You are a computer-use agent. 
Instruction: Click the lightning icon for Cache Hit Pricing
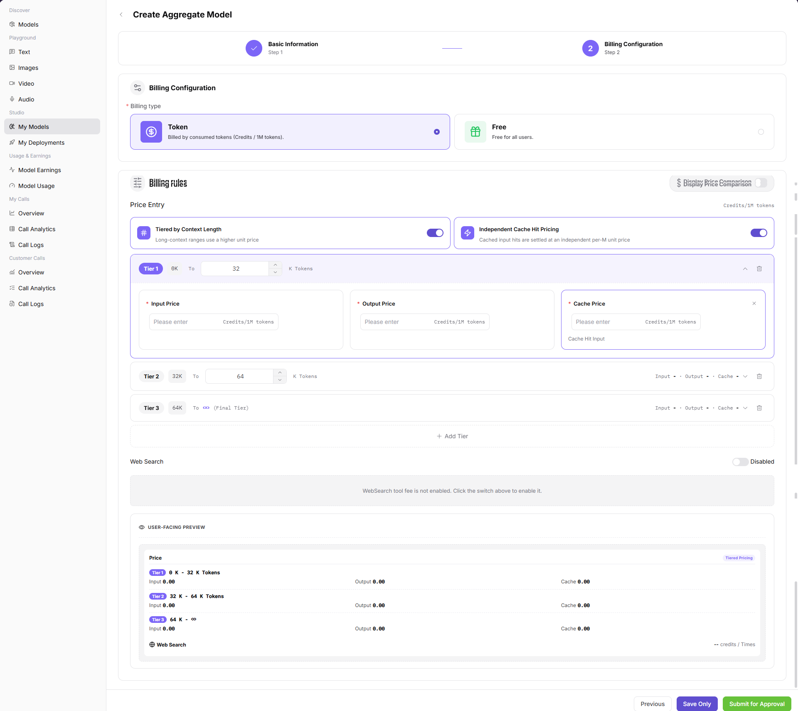click(x=468, y=233)
